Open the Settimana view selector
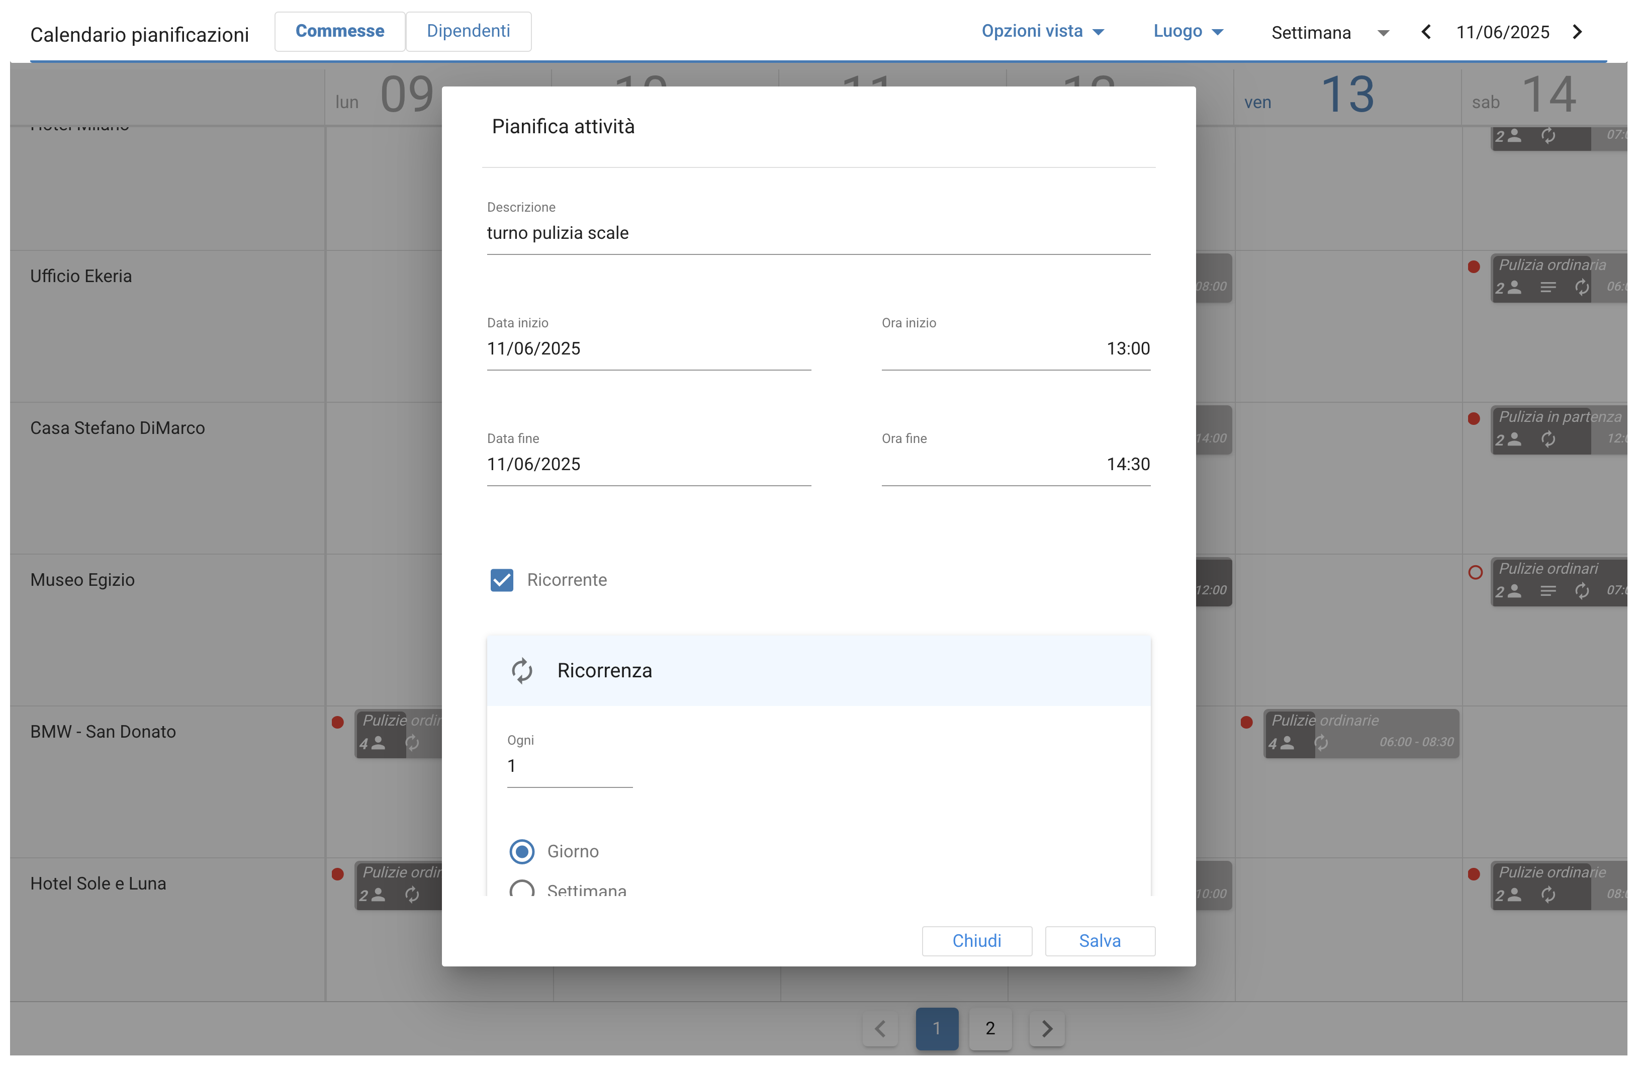 coord(1330,32)
